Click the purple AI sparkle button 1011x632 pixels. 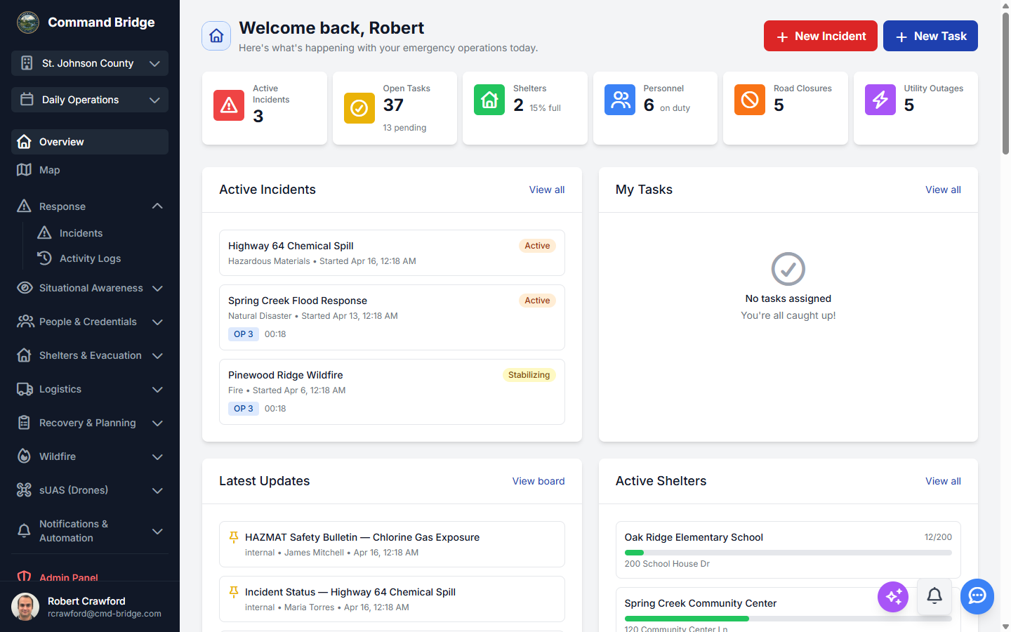893,597
